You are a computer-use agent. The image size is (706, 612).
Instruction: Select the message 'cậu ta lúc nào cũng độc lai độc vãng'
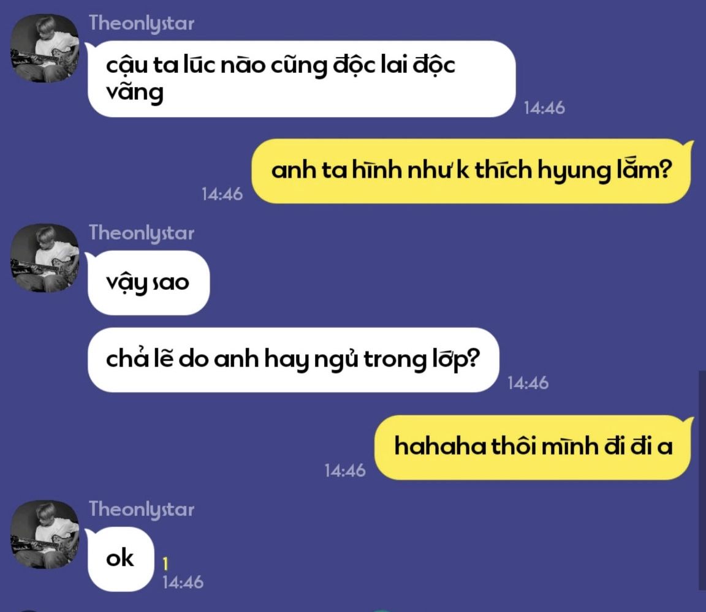coord(302,79)
